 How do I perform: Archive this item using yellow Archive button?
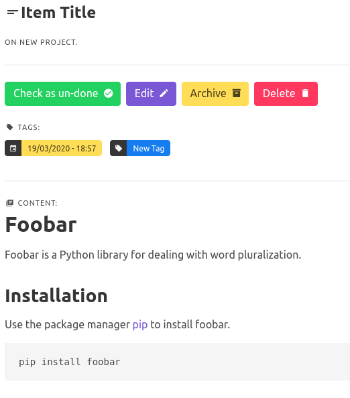(215, 94)
